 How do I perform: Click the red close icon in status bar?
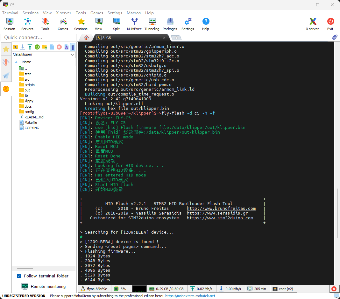coord(334,289)
